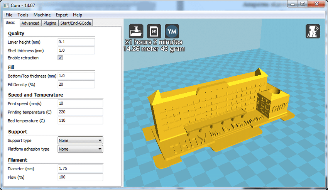Click the 'Support type' label
Screen dimensions: 328x190
click(x=20, y=141)
